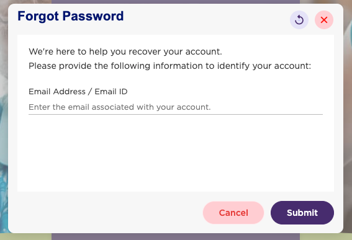Click the underline beneath the email field
Viewport: 352px width, 240px height.
point(176,114)
